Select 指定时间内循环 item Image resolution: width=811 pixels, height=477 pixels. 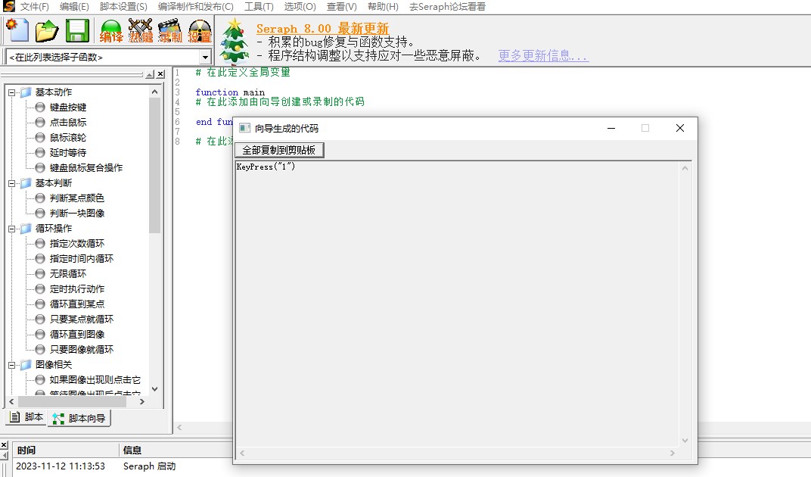pos(81,258)
